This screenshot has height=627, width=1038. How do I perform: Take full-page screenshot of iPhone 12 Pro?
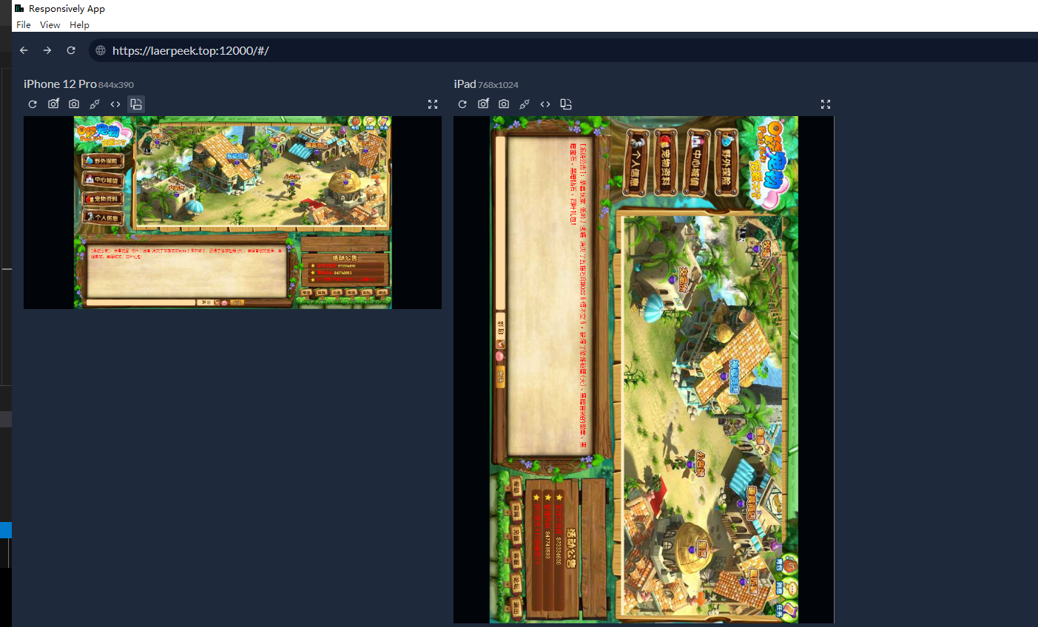(x=53, y=104)
